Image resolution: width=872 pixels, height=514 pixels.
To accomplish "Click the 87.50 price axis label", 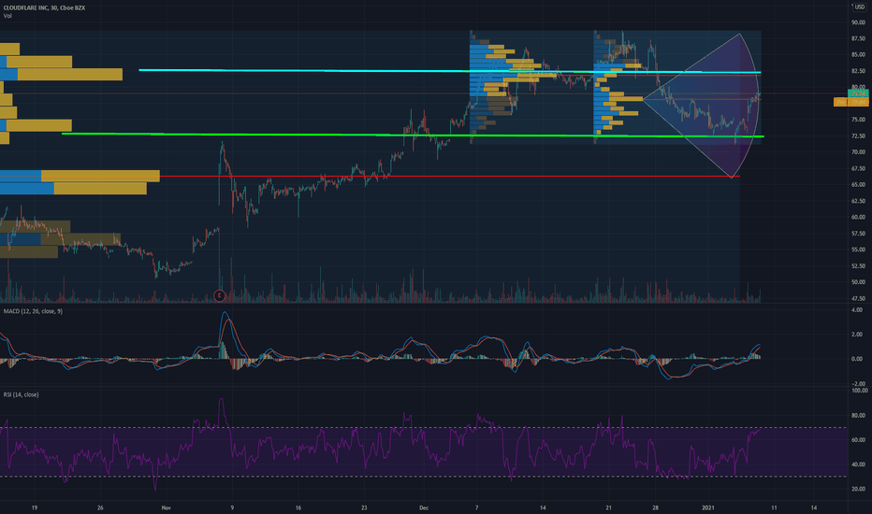I will tap(858, 38).
